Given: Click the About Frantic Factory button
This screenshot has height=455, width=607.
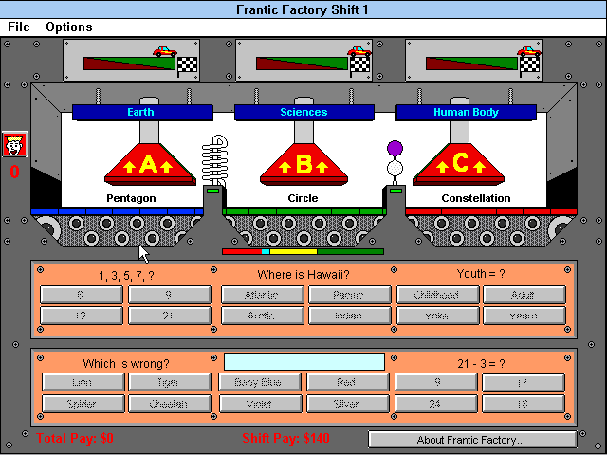Looking at the screenshot, I should pyautogui.click(x=472, y=440).
